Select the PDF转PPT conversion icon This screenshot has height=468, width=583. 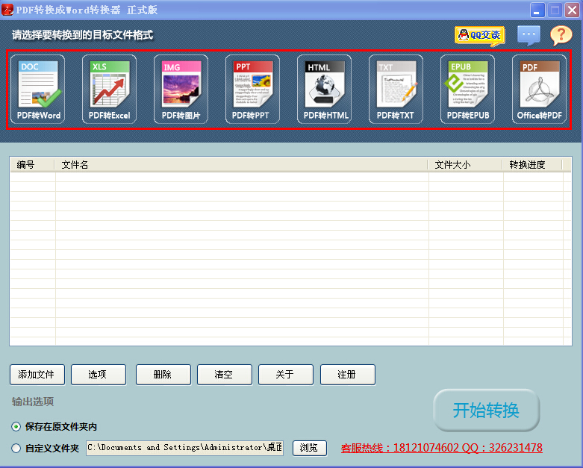[x=252, y=90]
